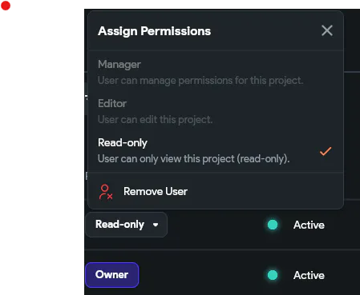Image resolution: width=360 pixels, height=295 pixels.
Task: Select the Manager permission option
Action: [216, 72]
